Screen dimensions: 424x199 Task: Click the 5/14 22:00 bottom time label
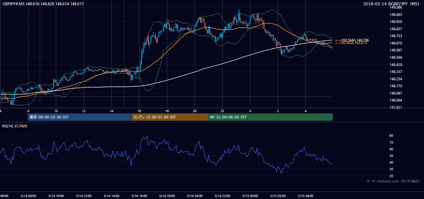click(x=223, y=196)
